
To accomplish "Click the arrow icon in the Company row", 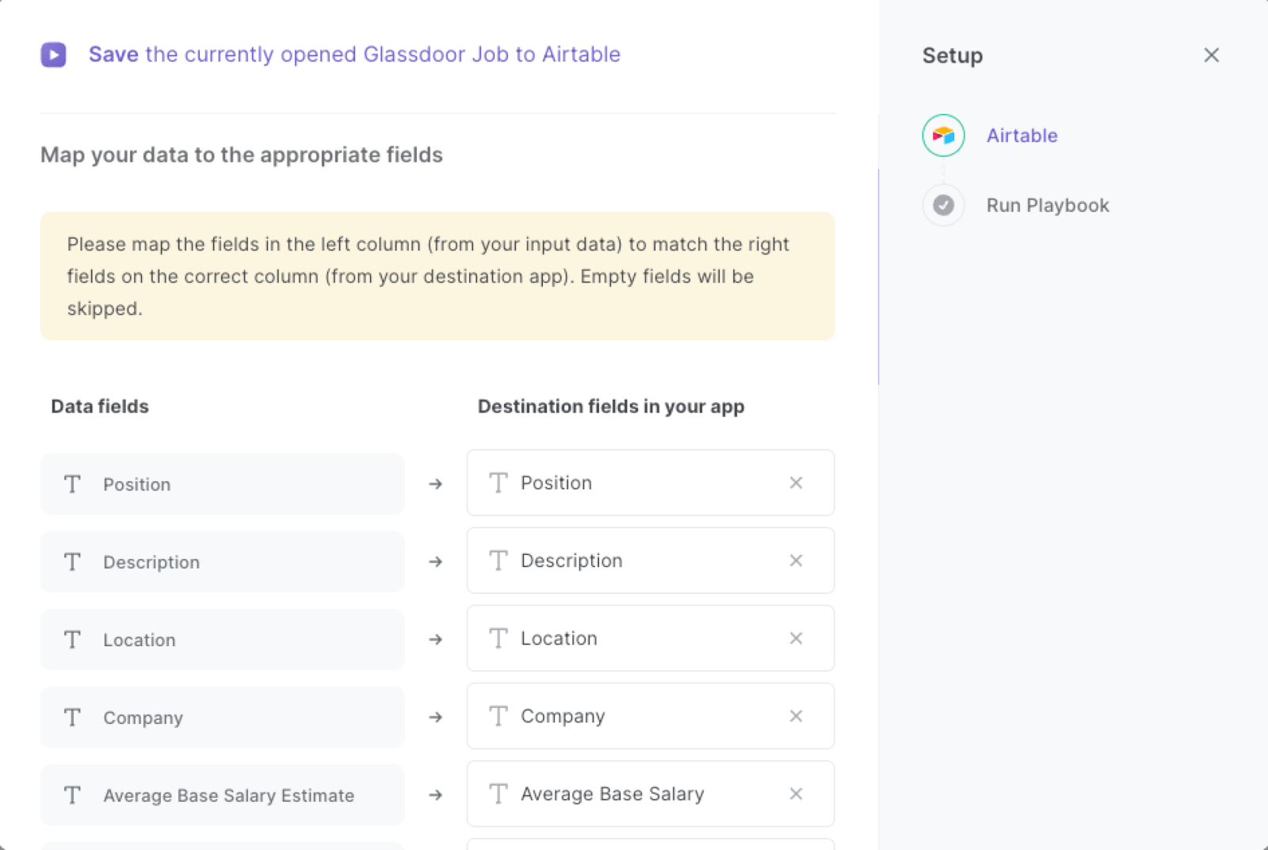I will [436, 717].
